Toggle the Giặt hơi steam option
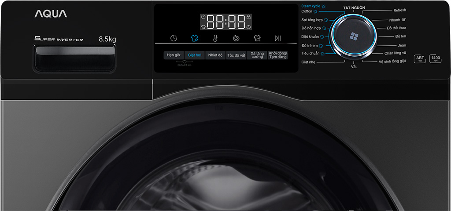 coord(194,55)
